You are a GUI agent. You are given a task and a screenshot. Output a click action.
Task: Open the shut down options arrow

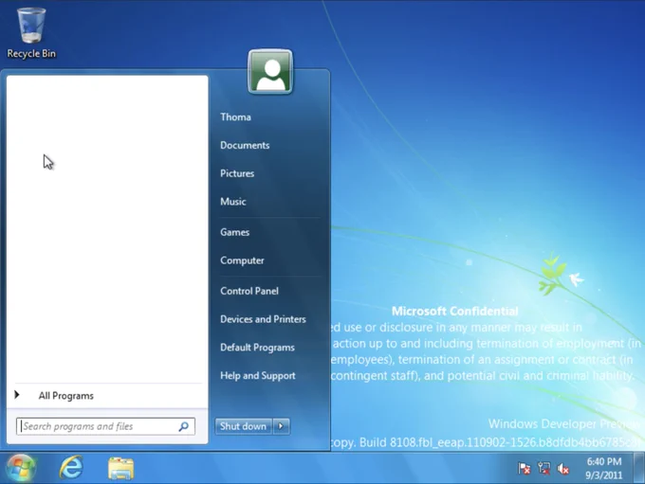pyautogui.click(x=281, y=426)
